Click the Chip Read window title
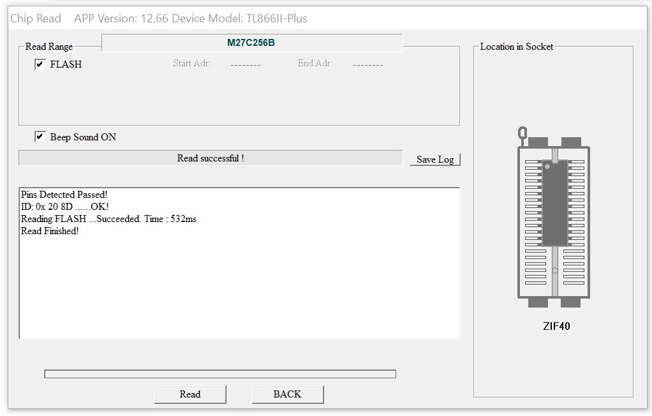The image size is (652, 416). 36,19
